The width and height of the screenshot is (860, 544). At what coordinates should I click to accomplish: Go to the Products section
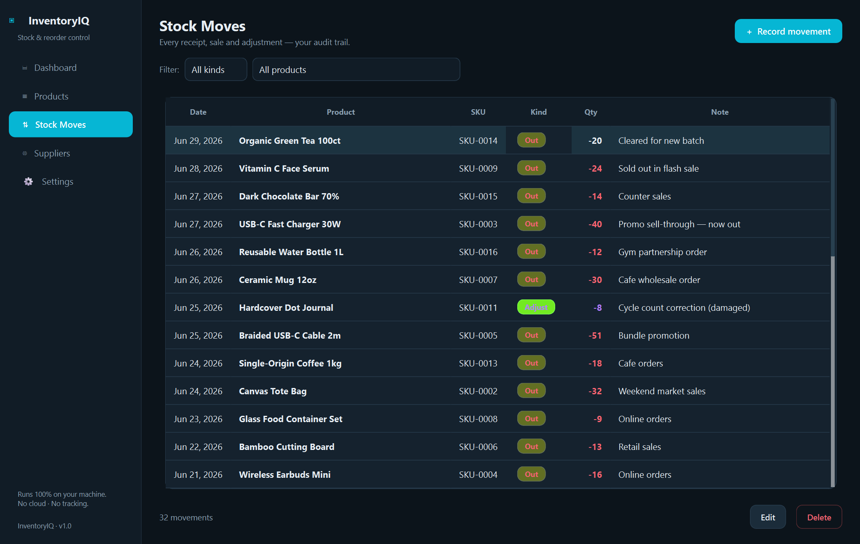click(x=71, y=97)
